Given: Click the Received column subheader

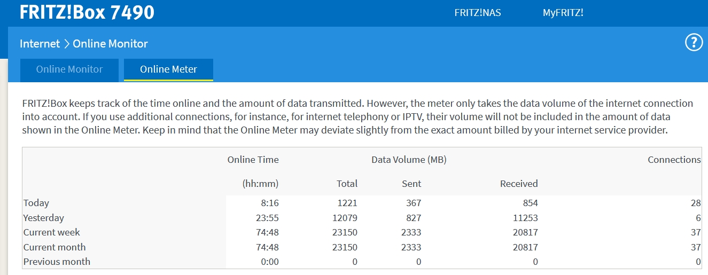Looking at the screenshot, I should coord(519,184).
